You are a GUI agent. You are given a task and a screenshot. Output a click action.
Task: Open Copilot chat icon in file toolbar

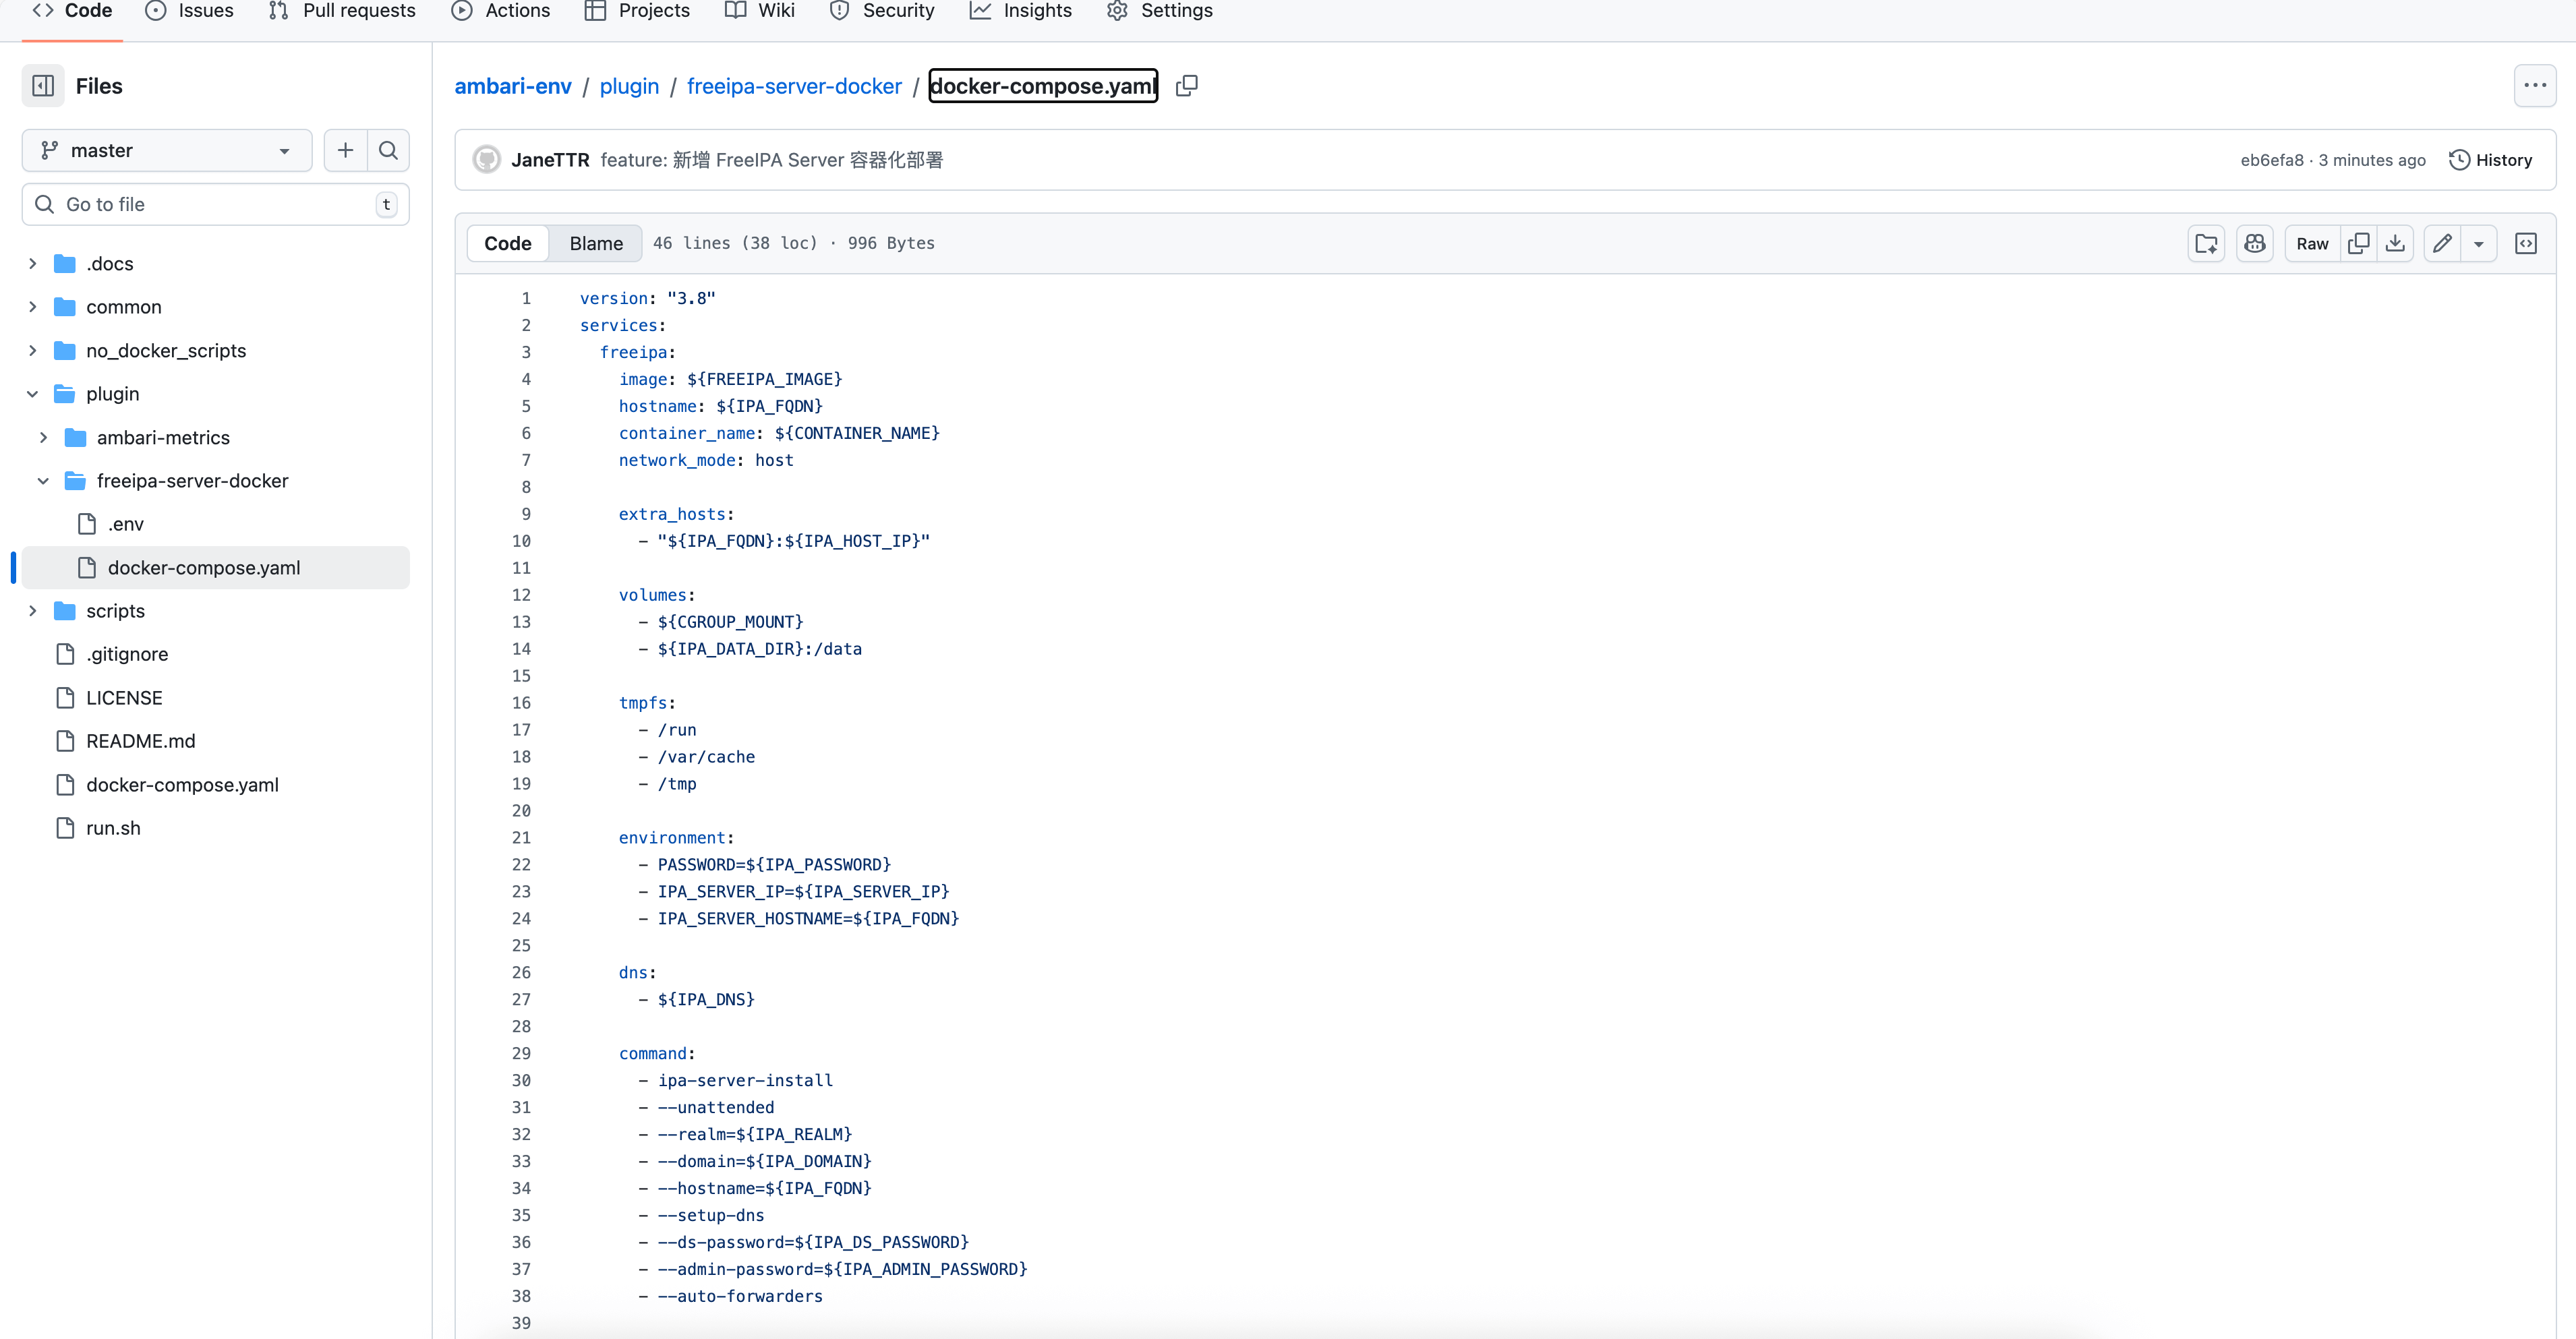coord(2254,243)
